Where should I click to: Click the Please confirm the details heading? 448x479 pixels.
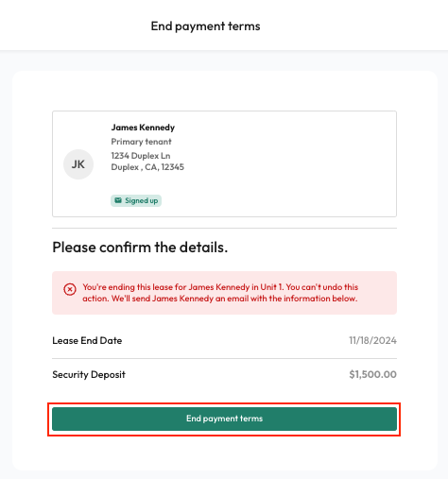[140, 248]
